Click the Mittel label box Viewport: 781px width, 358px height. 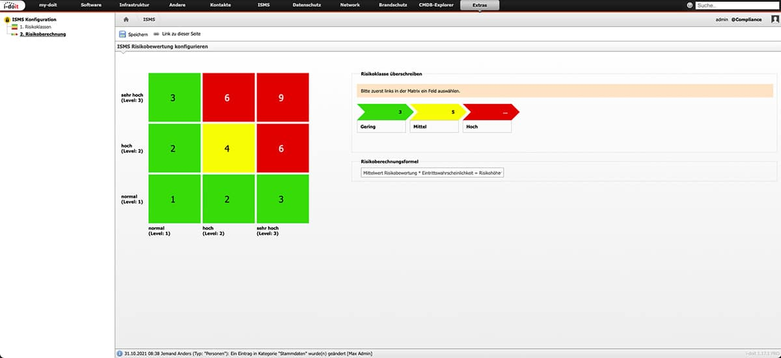pos(435,127)
